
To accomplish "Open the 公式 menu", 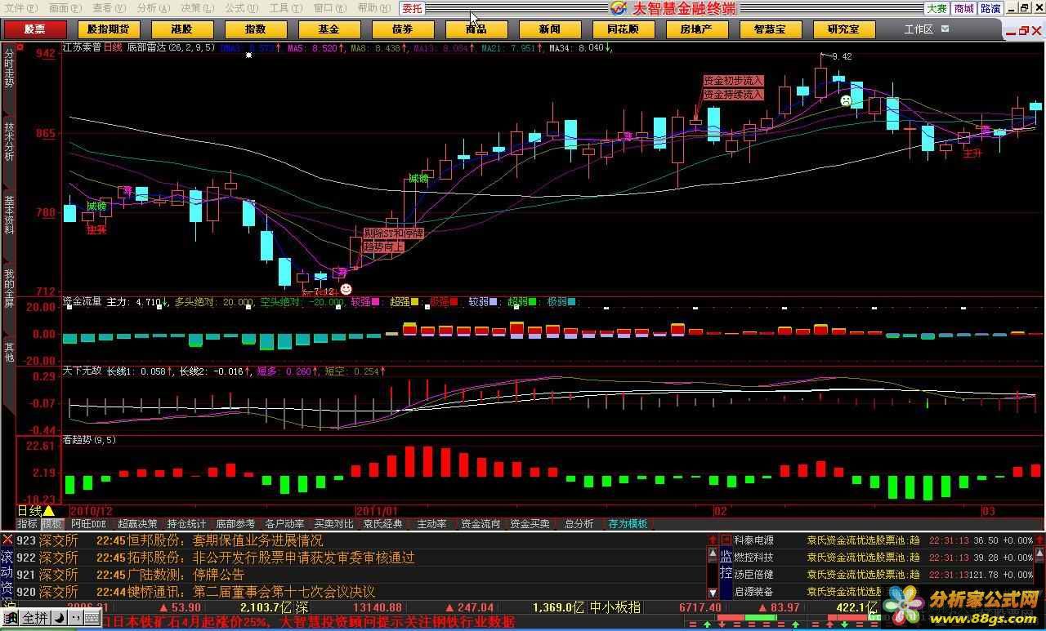I will tap(242, 8).
